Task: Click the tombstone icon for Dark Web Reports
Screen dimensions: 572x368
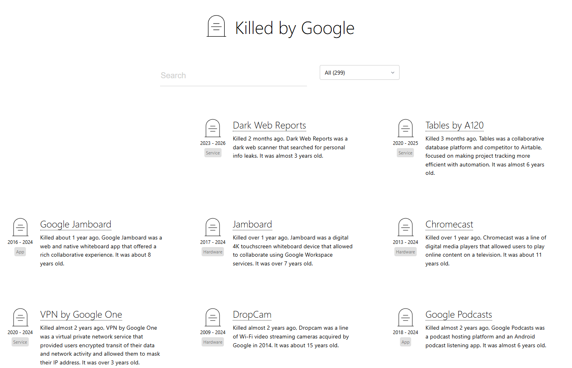Action: point(213,128)
